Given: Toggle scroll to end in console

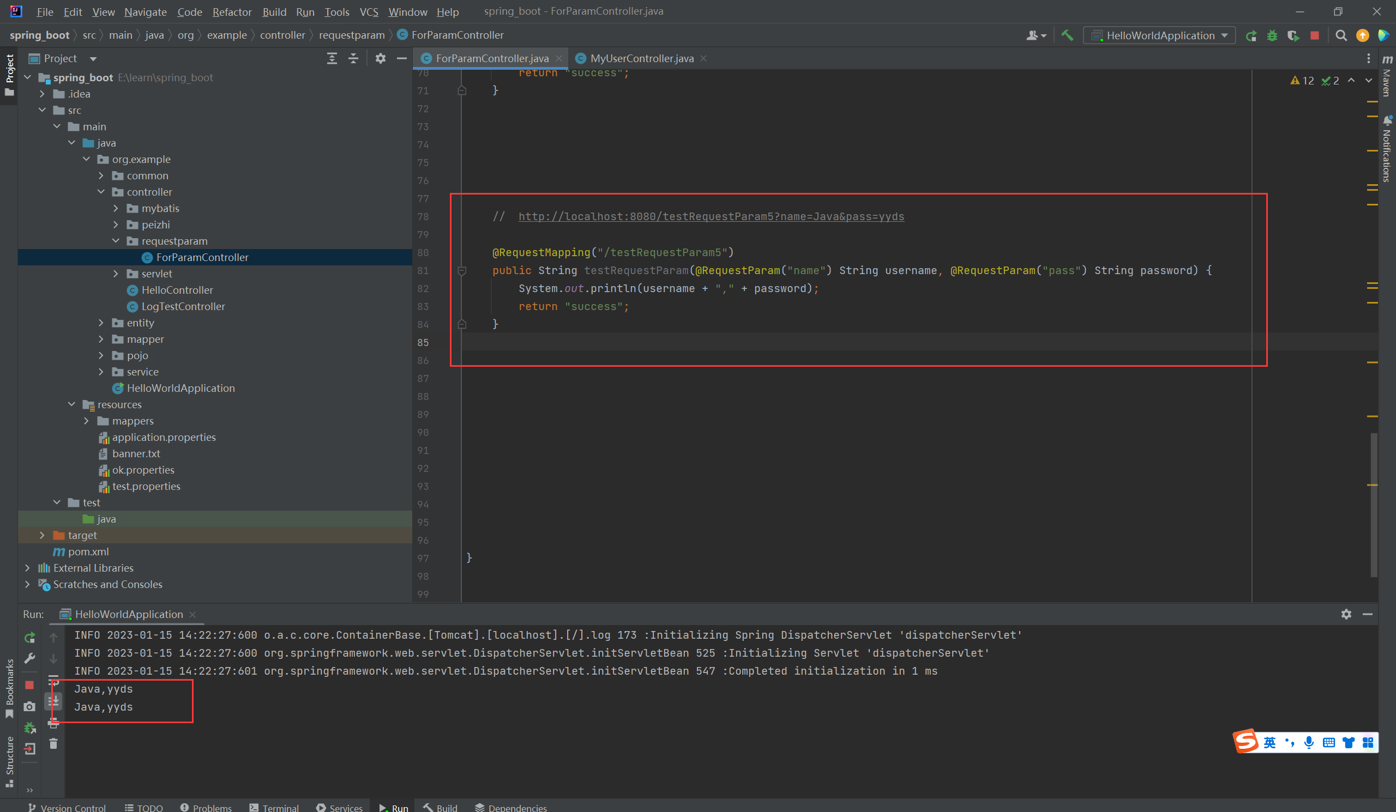Looking at the screenshot, I should (x=53, y=701).
